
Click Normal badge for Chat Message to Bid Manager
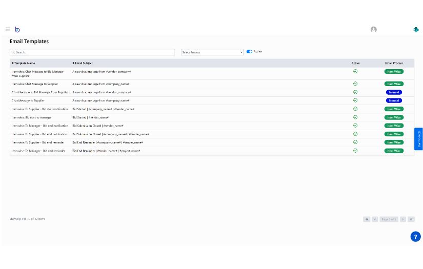coord(394,92)
